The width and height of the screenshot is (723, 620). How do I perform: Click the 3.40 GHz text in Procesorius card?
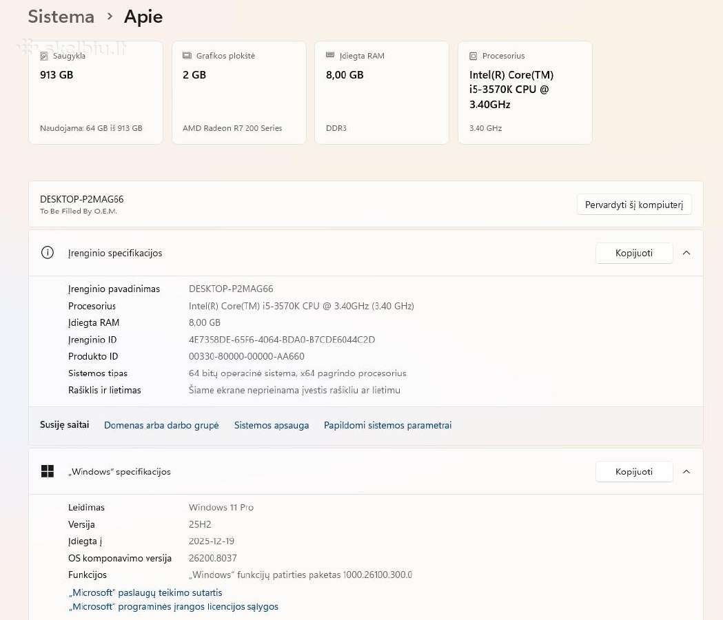click(485, 128)
